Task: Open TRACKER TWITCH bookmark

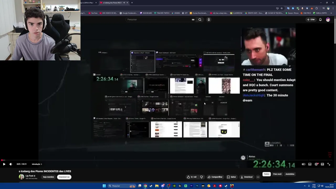Action: (161, 13)
